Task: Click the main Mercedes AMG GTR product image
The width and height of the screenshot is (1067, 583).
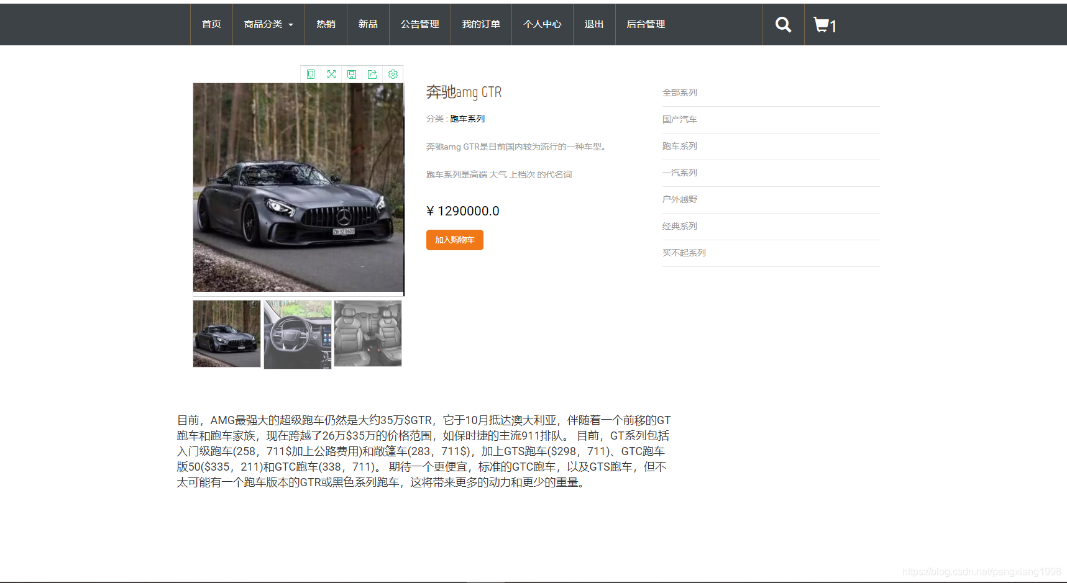Action: (x=298, y=188)
